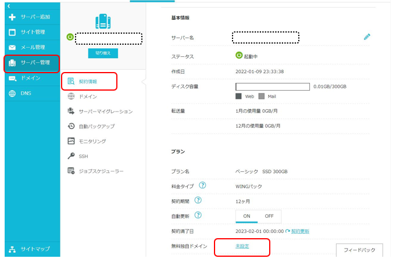
Task: Open ドメイン in the blue sidebar
Action: [30, 78]
